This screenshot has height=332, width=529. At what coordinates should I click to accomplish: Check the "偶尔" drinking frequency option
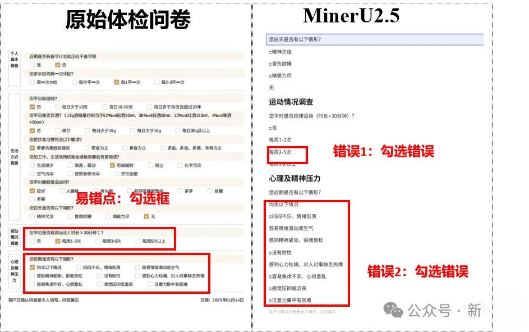click(x=56, y=130)
